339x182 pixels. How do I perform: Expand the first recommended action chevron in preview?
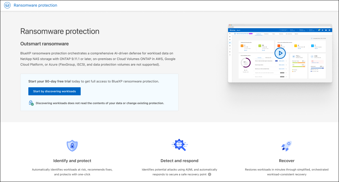coord(286,61)
